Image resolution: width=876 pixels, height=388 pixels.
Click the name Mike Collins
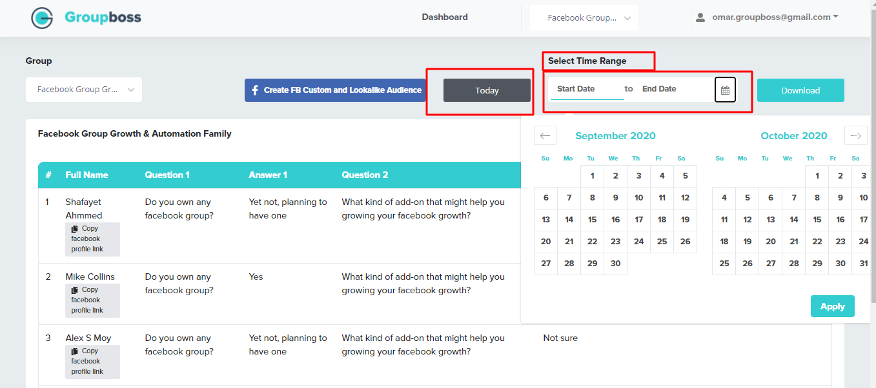point(90,276)
